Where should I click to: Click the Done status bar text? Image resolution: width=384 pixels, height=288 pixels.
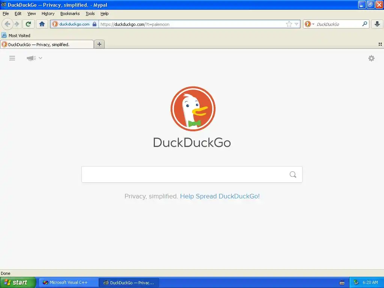tap(6, 273)
